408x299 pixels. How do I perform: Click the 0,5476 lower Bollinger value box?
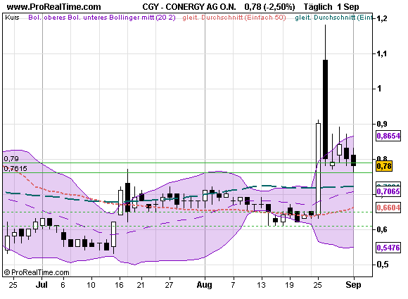[388, 248]
